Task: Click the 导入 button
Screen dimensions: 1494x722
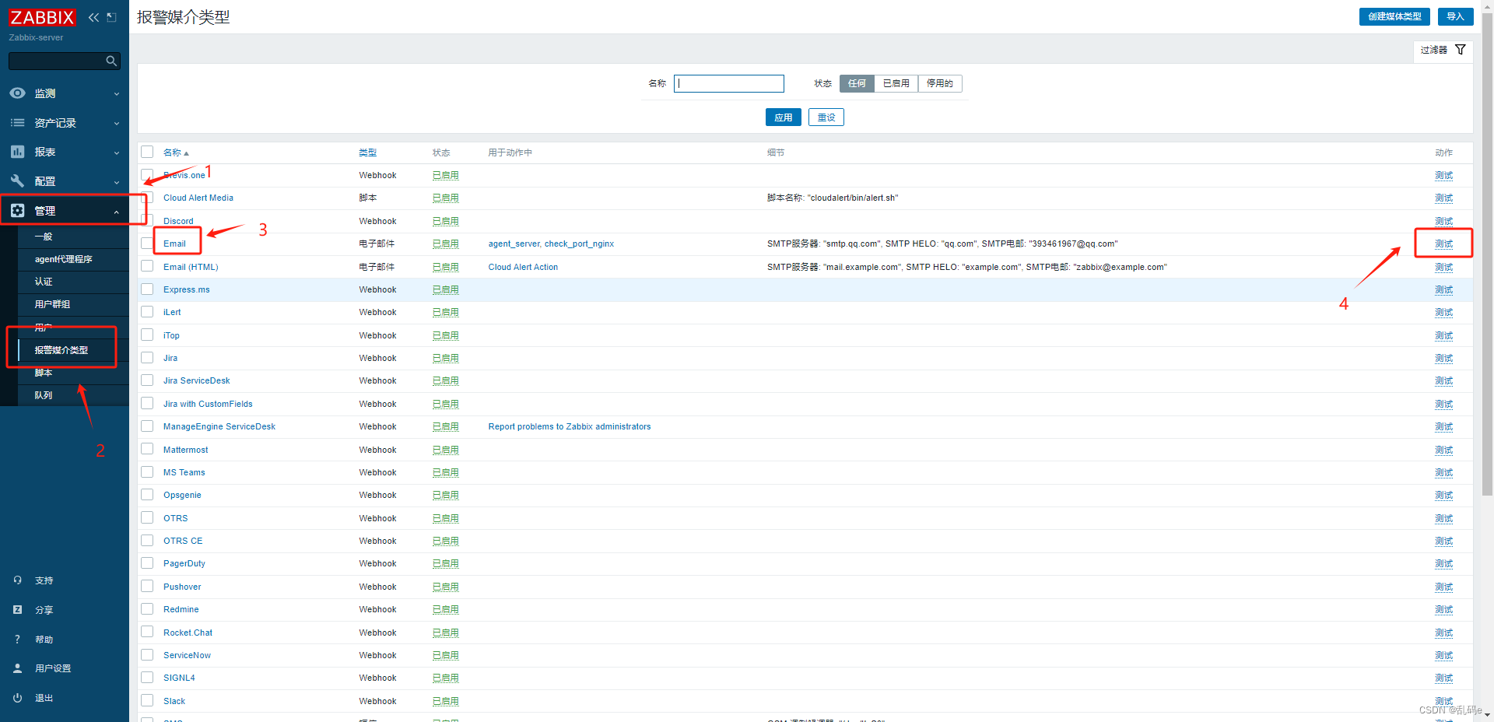Action: click(x=1455, y=16)
